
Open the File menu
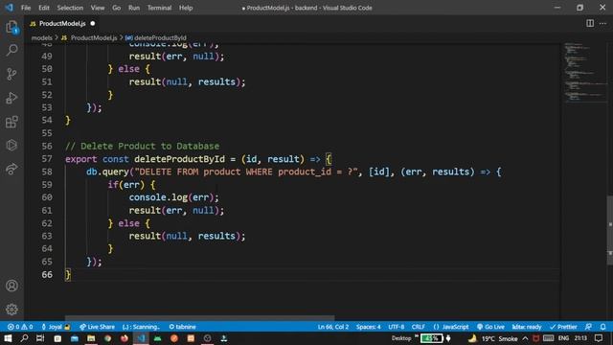(26, 8)
